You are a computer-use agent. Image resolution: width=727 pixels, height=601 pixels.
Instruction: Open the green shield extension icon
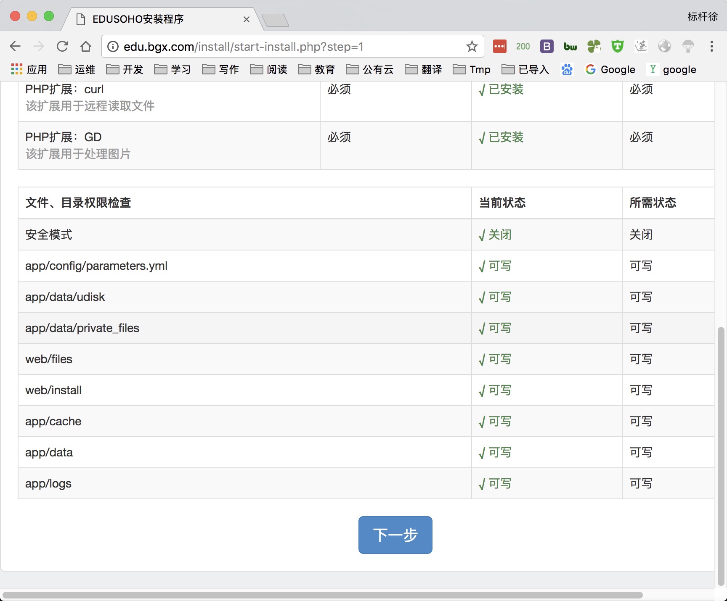click(x=618, y=46)
